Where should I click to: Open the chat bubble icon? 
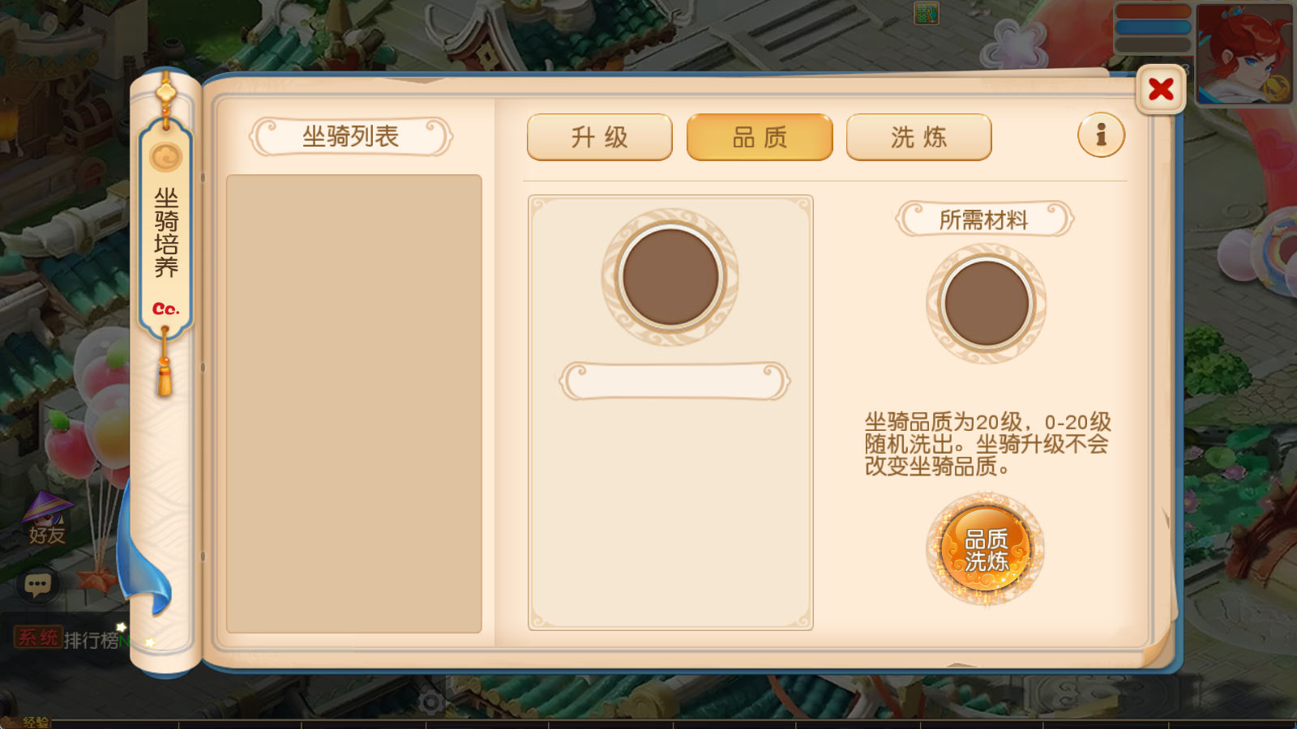pos(38,584)
